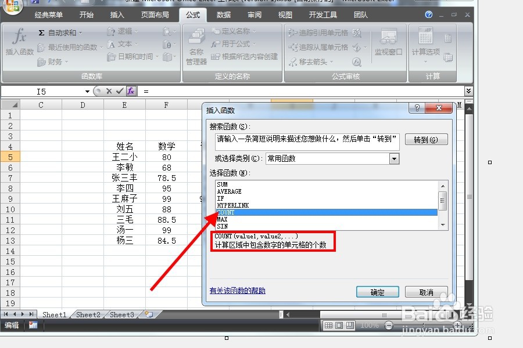Switch to the 数据 ribbon tab
Screen dimensions: 523x348
(x=222, y=15)
